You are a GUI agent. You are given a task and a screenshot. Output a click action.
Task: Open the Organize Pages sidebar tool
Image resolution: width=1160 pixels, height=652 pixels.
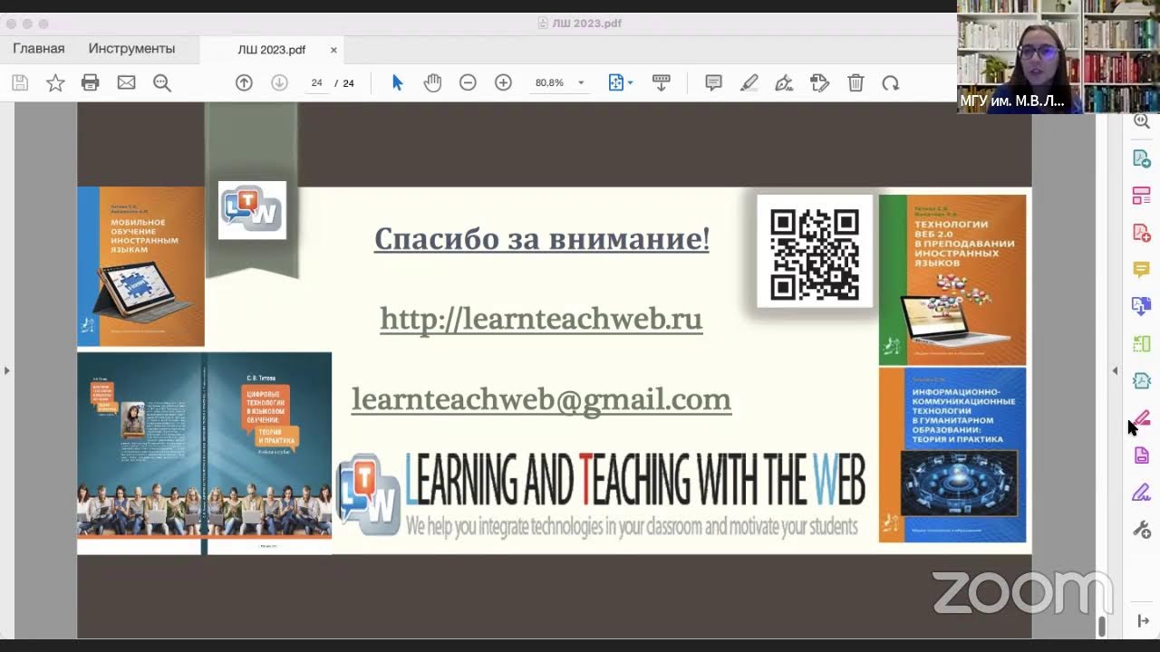(1142, 196)
